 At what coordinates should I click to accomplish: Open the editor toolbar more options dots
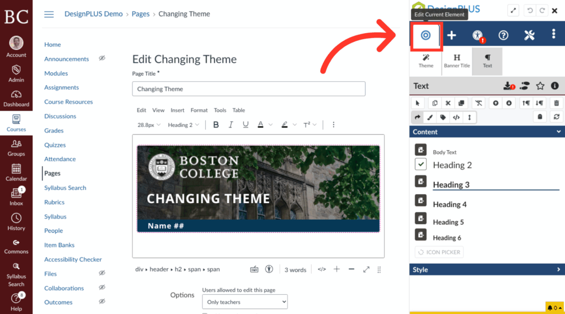333,125
